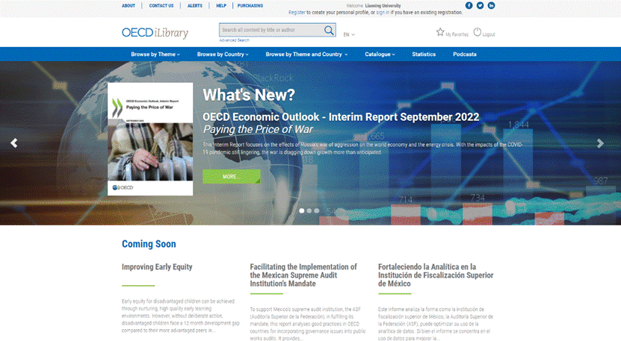The image size is (621, 341).
Task: Click into the title or author search field
Action: [271, 30]
